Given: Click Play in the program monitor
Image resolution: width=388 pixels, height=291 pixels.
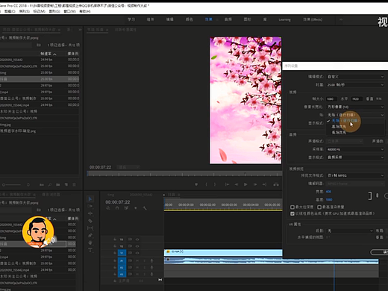Looking at the screenshot, I should 245,184.
